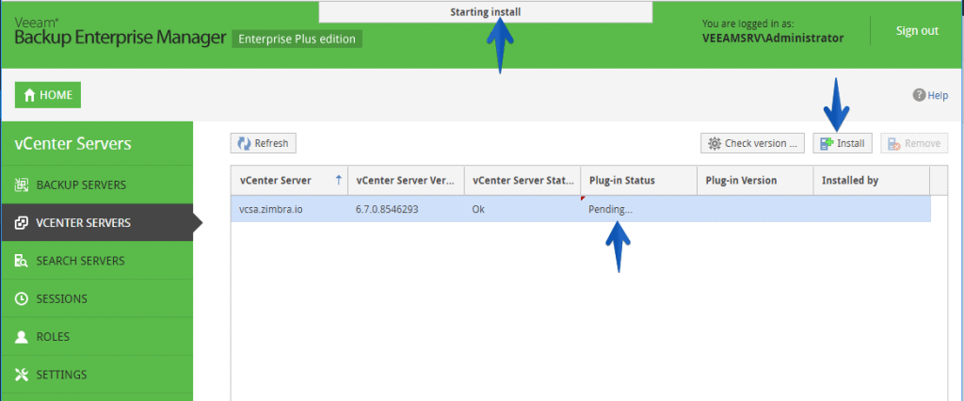Image resolution: width=964 pixels, height=401 pixels.
Task: Click the Remove plug-in icon
Action: coord(894,143)
